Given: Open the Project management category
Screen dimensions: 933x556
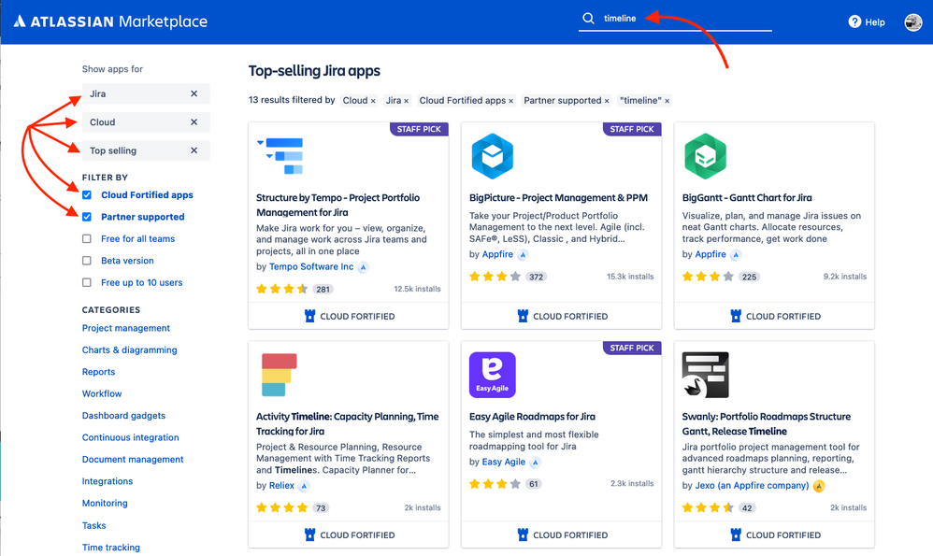Looking at the screenshot, I should pos(125,328).
